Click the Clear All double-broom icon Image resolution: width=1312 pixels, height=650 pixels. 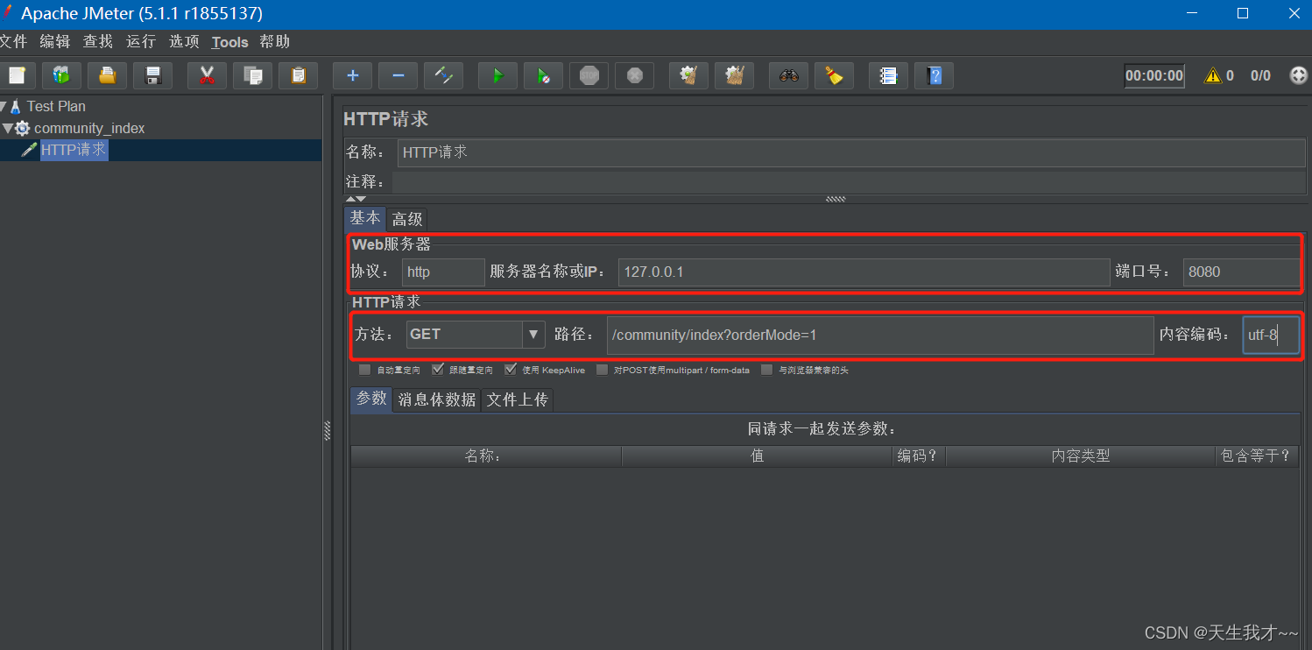click(x=734, y=75)
